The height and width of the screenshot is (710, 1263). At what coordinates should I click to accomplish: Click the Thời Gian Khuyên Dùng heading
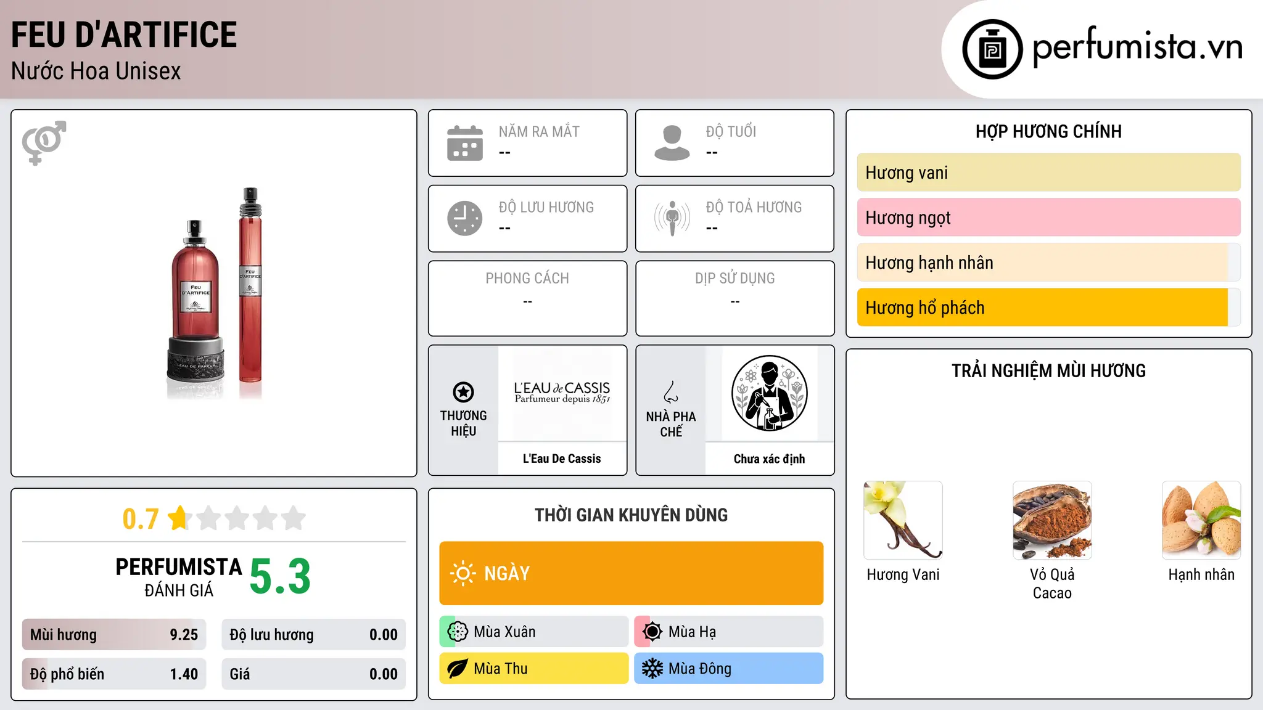[631, 515]
